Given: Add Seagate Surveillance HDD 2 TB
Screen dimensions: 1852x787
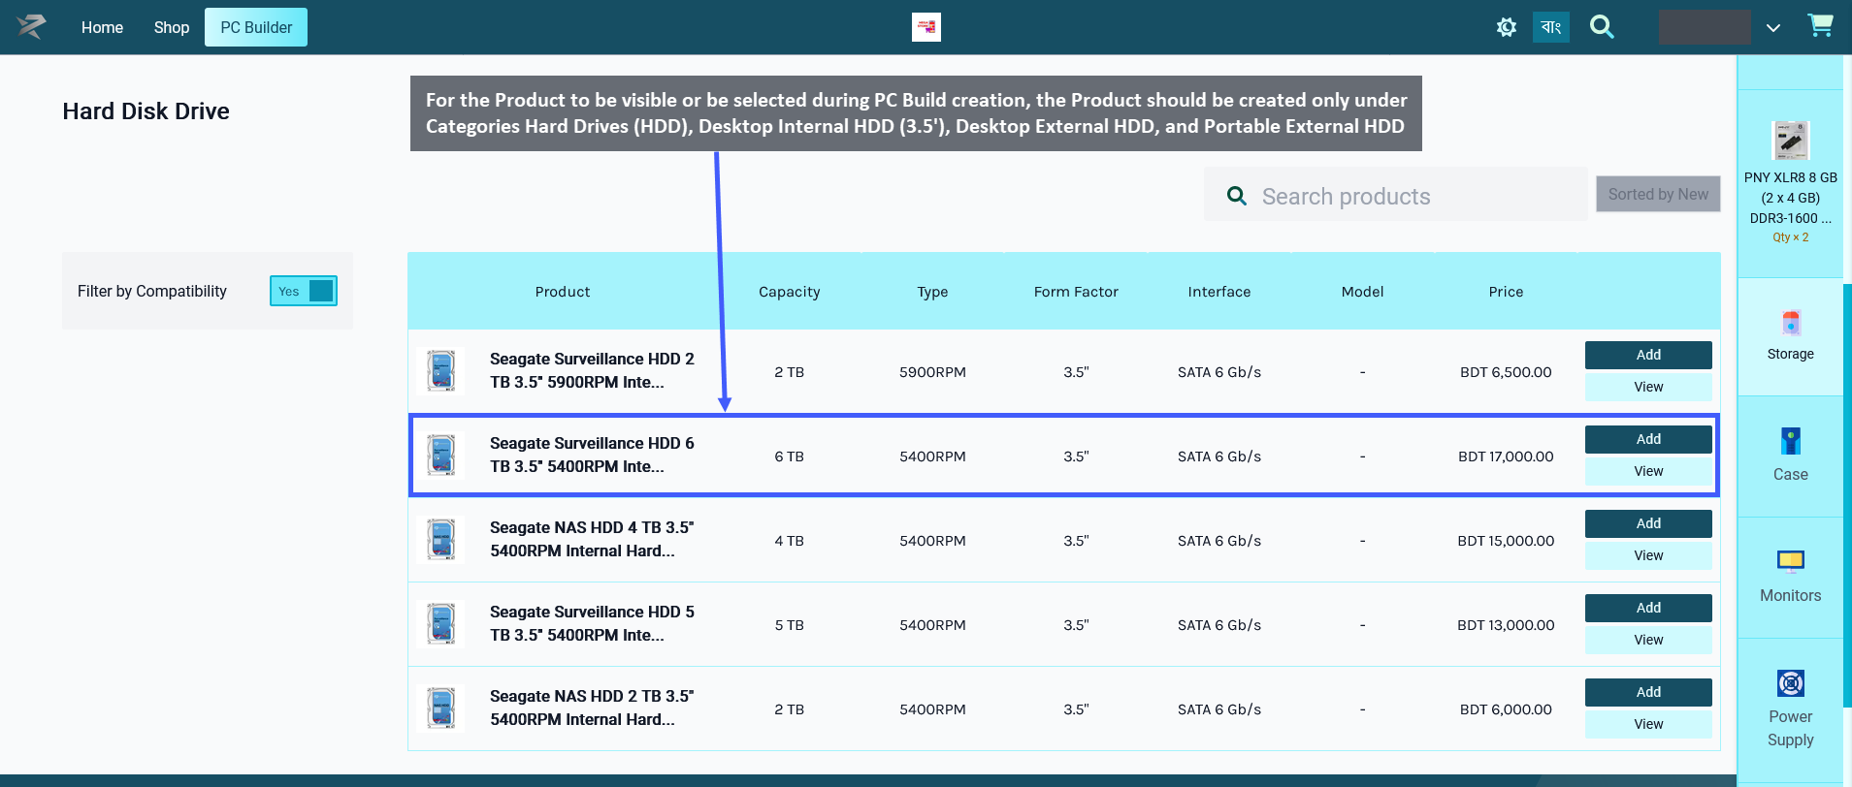Looking at the screenshot, I should [x=1648, y=355].
